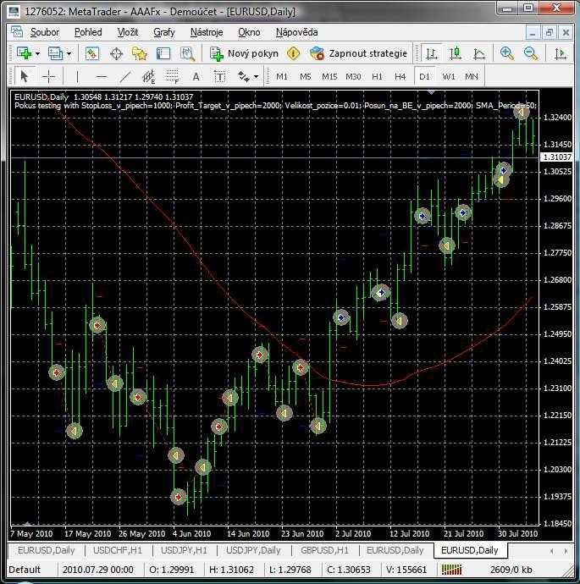The height and width of the screenshot is (584, 580).
Task: Open the Grafy menu
Action: click(x=164, y=32)
